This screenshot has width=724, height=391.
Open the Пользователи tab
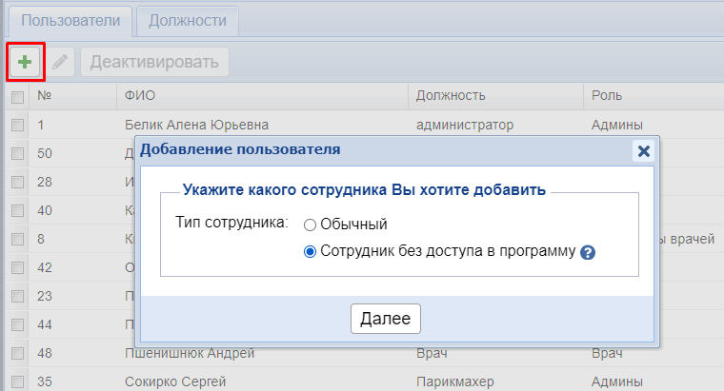pos(70,19)
